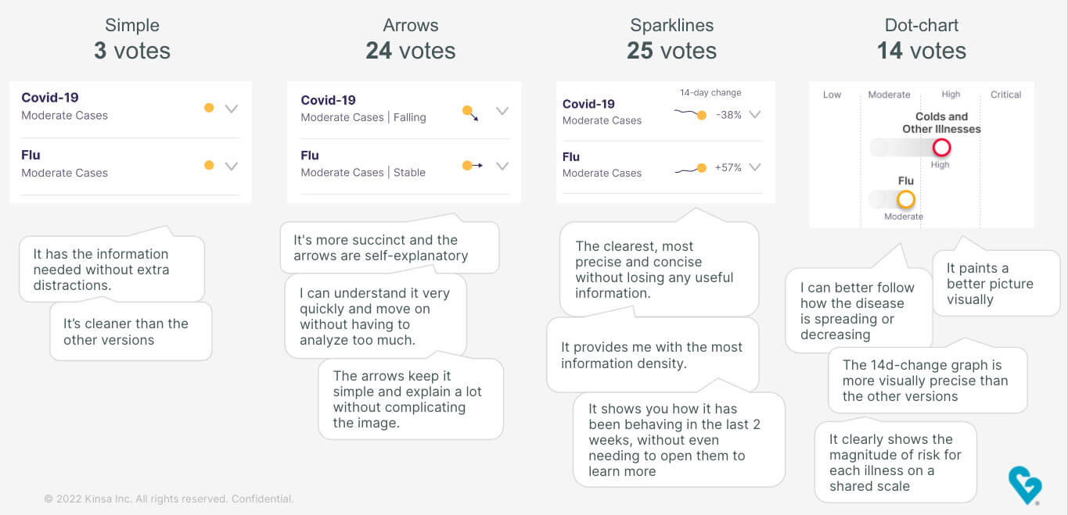Expand Covid-19 row showing -38%
This screenshot has width=1068, height=515.
pos(754,114)
